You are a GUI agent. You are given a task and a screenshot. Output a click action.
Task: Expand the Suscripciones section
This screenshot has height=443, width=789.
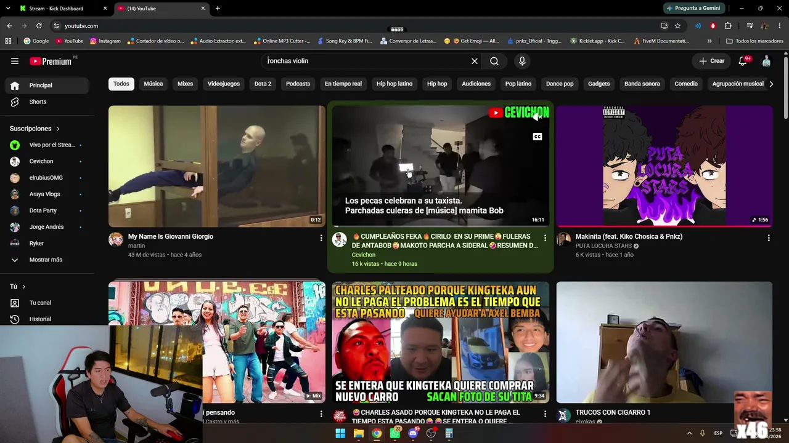tap(35, 129)
